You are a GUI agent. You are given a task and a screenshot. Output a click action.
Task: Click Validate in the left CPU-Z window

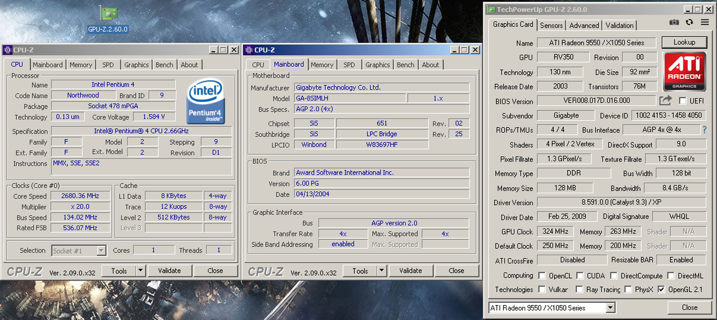[x=169, y=270]
